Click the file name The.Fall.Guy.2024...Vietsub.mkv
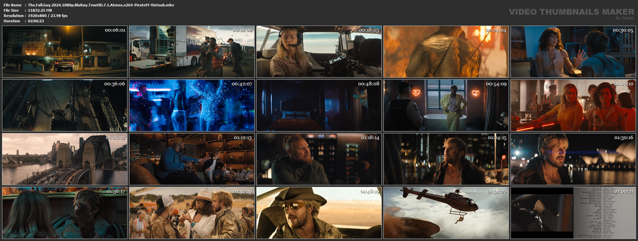Image resolution: width=638 pixels, height=241 pixels. [101, 4]
